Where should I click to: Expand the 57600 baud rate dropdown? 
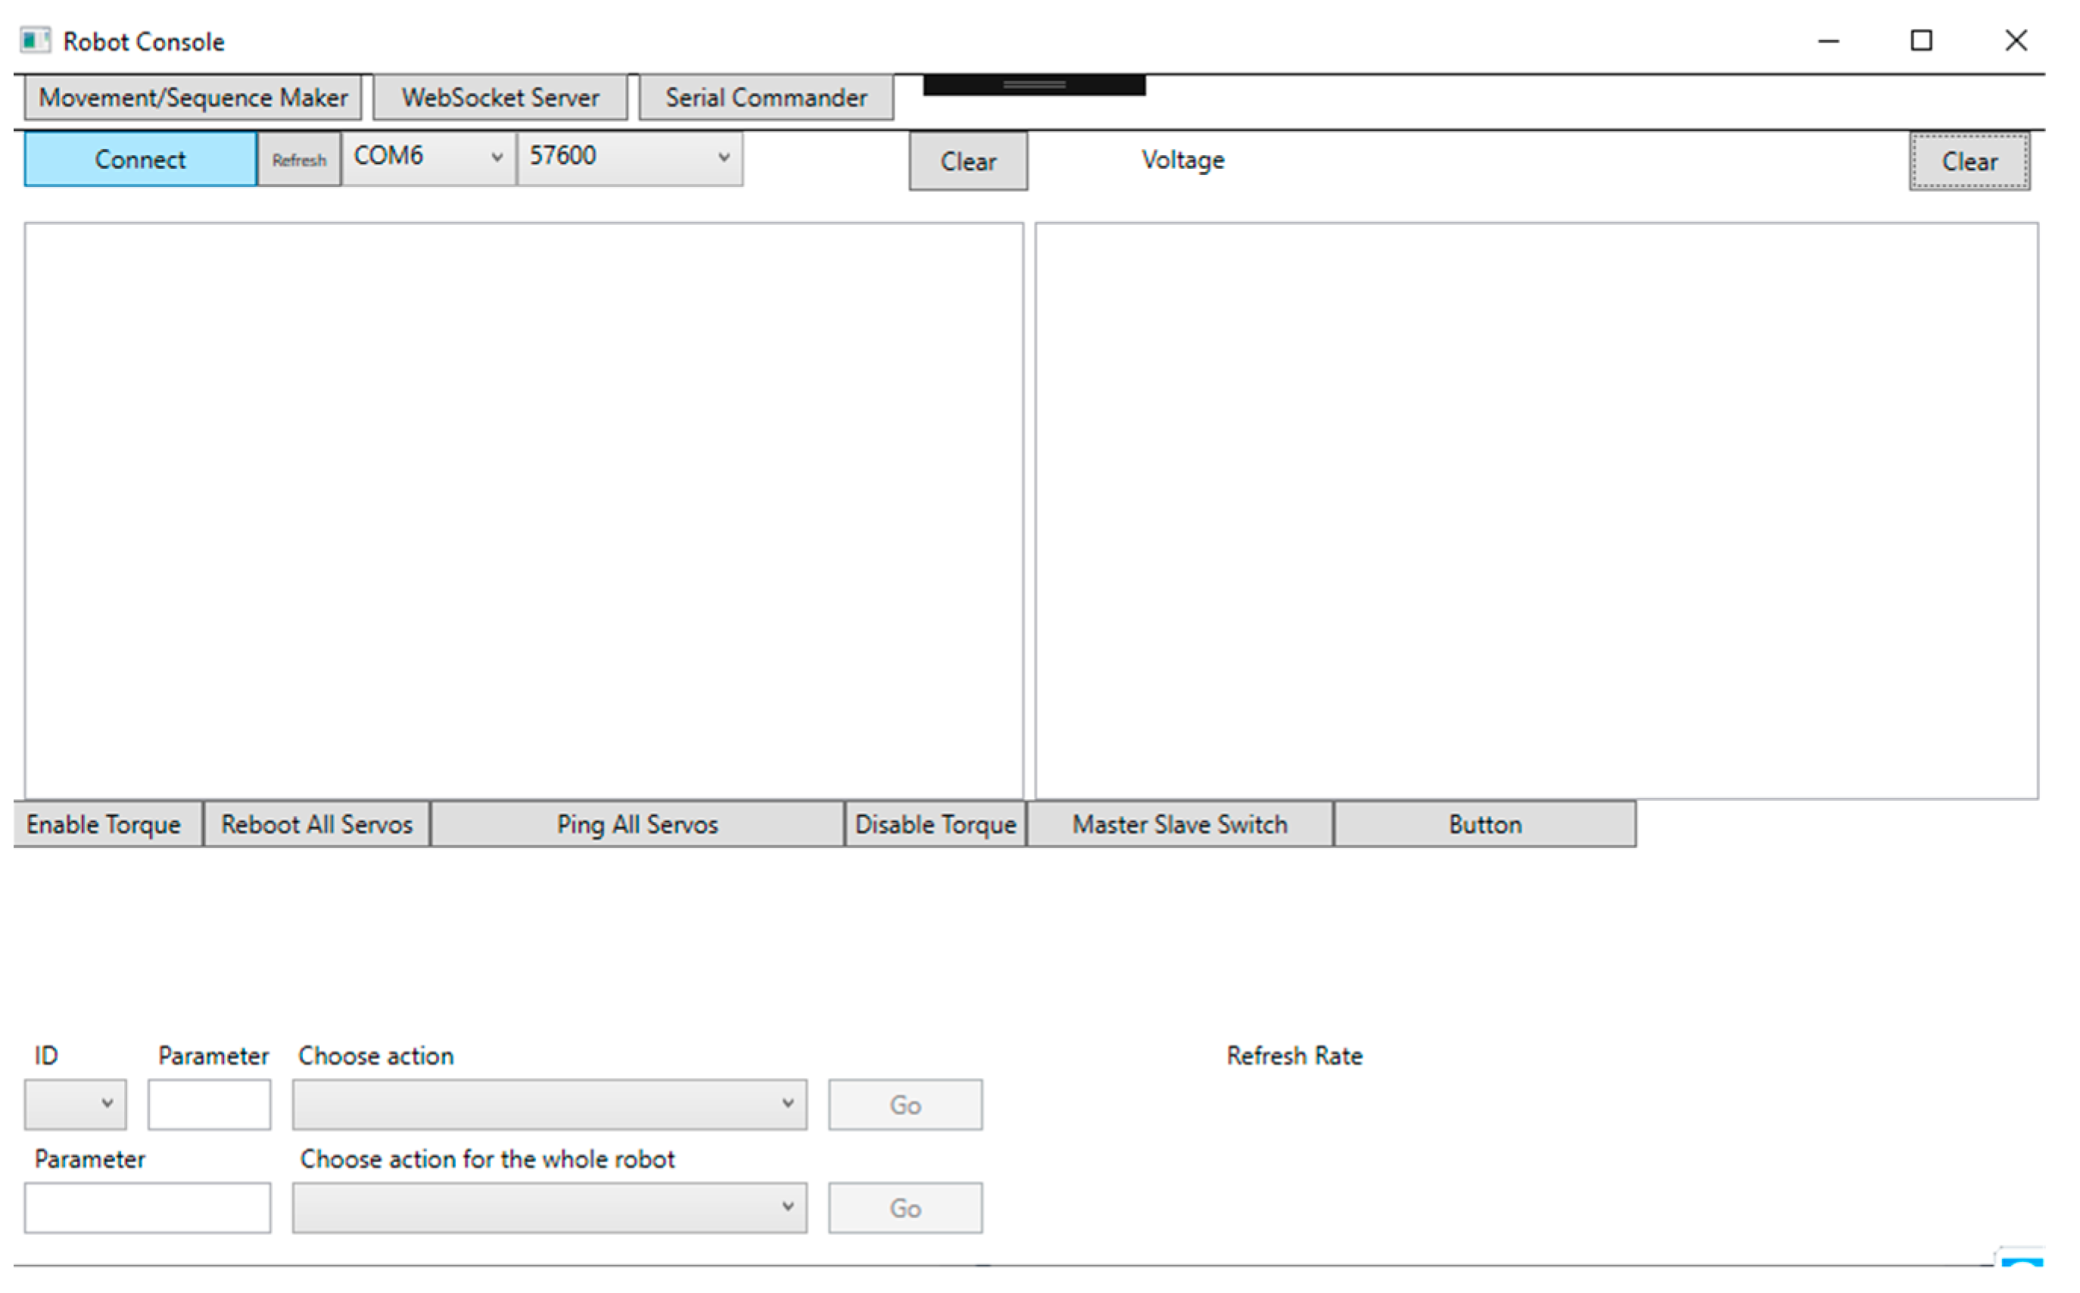[629, 157]
